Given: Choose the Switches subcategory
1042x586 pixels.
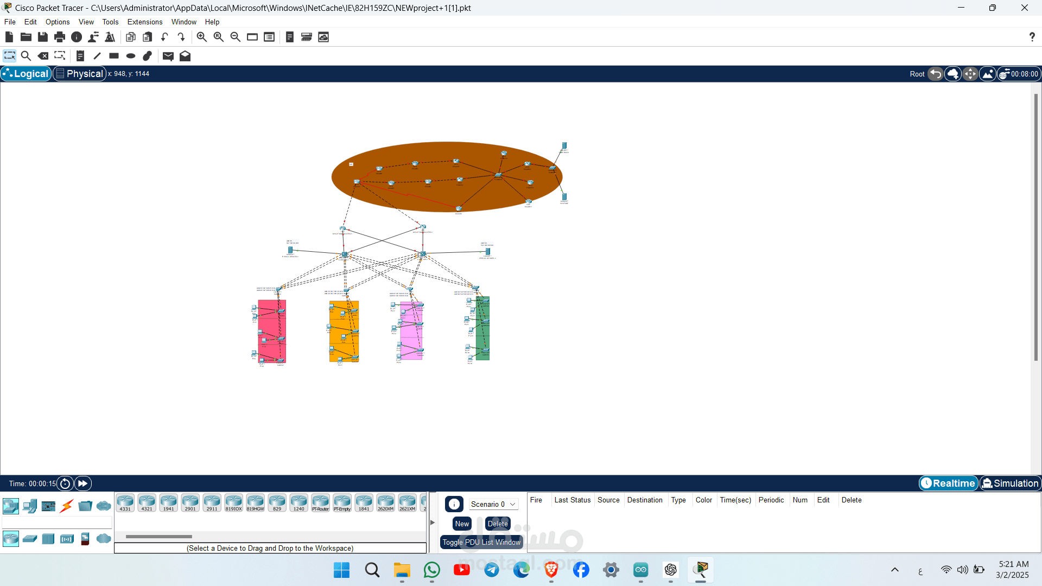Looking at the screenshot, I should [30, 539].
